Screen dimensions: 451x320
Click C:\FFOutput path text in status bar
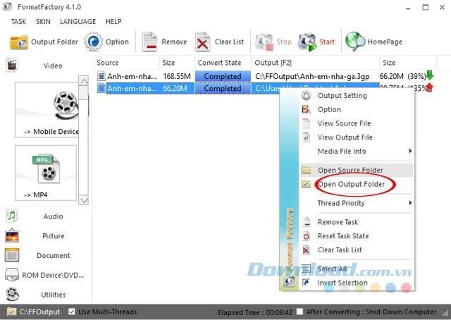[39, 312]
